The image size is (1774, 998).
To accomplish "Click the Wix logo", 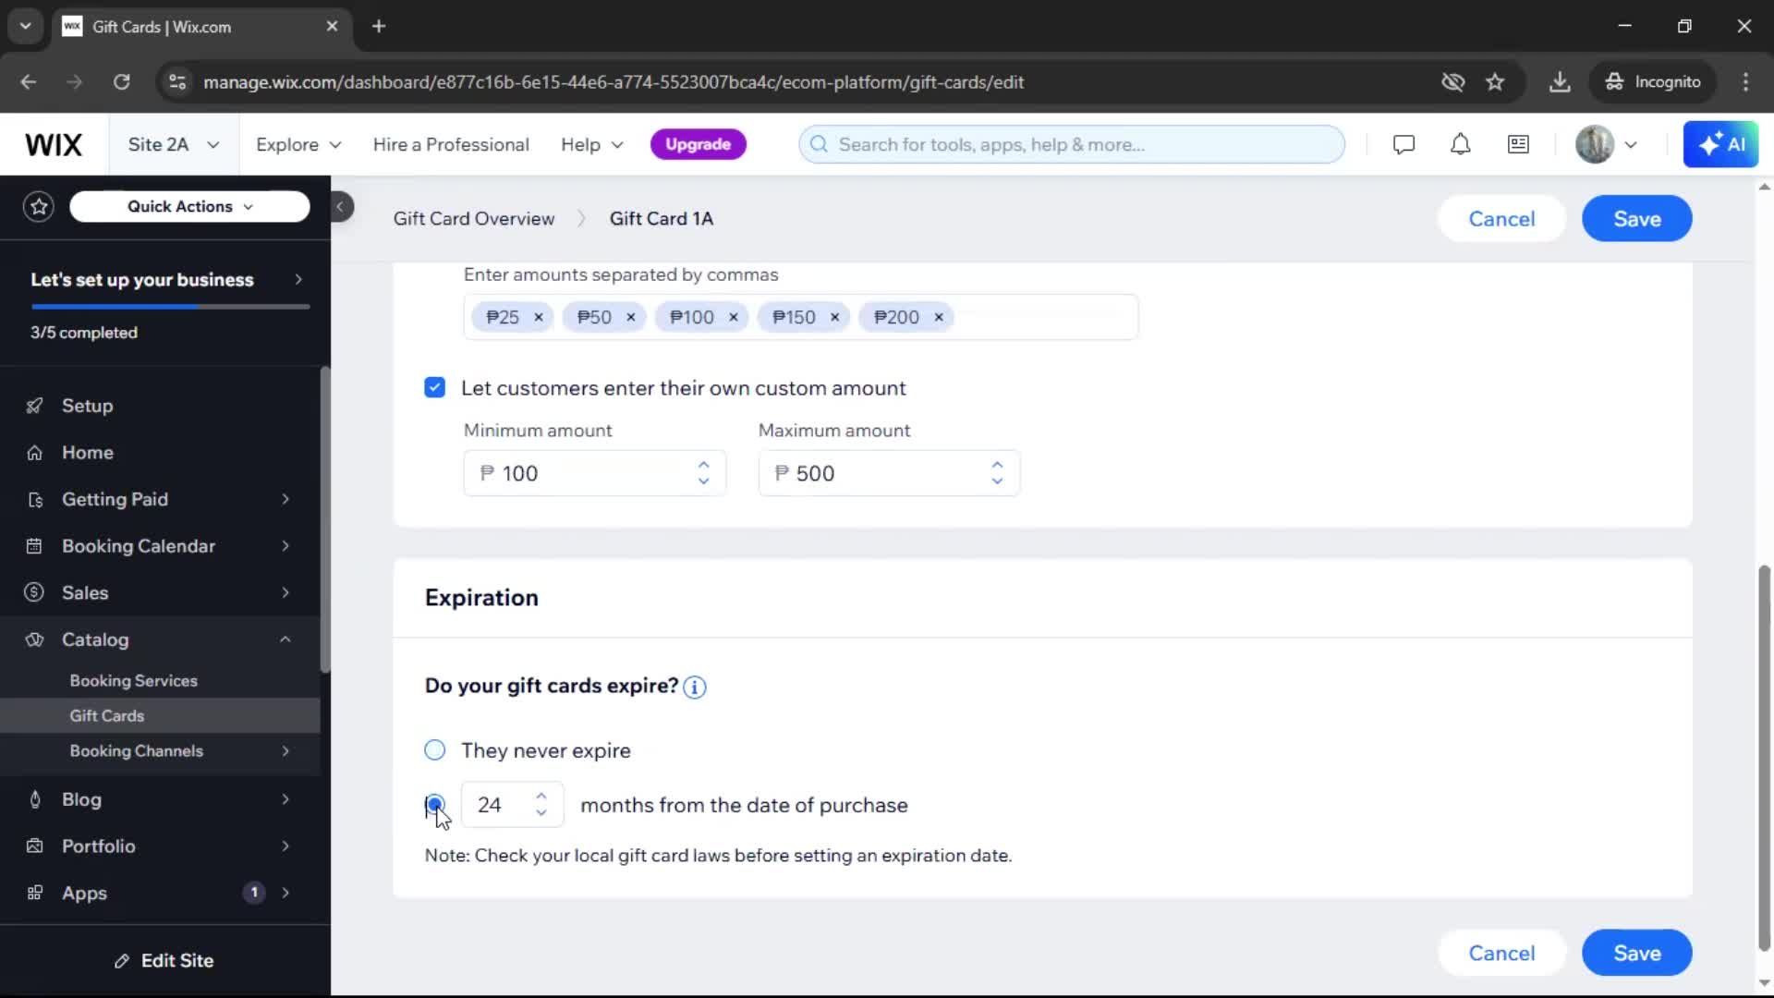I will (x=54, y=144).
